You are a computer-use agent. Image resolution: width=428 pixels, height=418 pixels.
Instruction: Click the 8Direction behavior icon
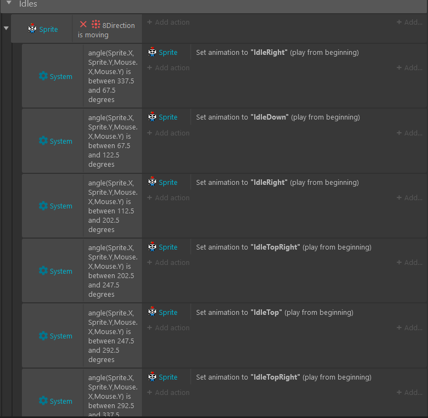(x=96, y=24)
